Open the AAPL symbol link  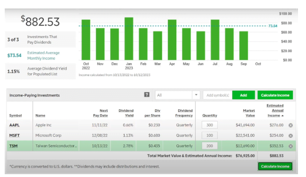point(14,125)
